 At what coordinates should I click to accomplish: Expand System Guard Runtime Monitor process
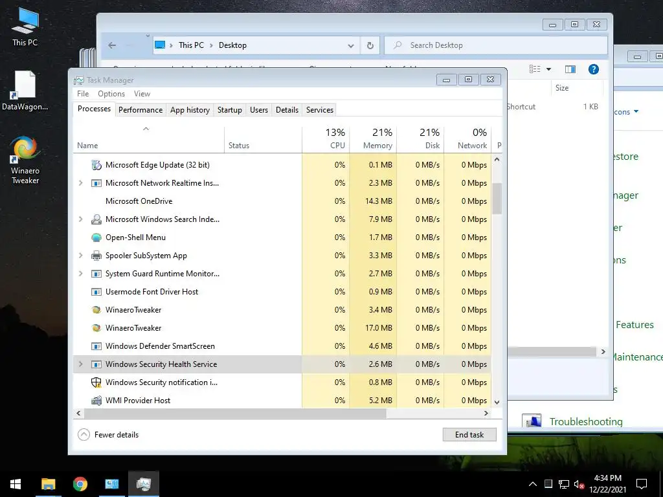81,274
